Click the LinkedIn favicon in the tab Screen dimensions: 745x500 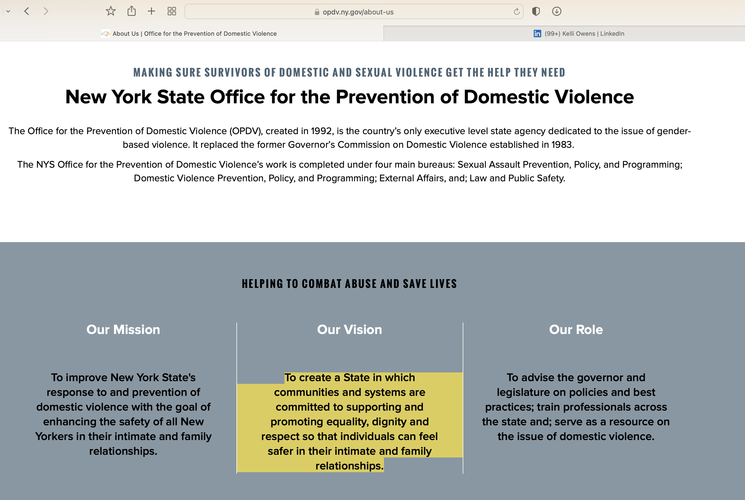[x=537, y=34]
